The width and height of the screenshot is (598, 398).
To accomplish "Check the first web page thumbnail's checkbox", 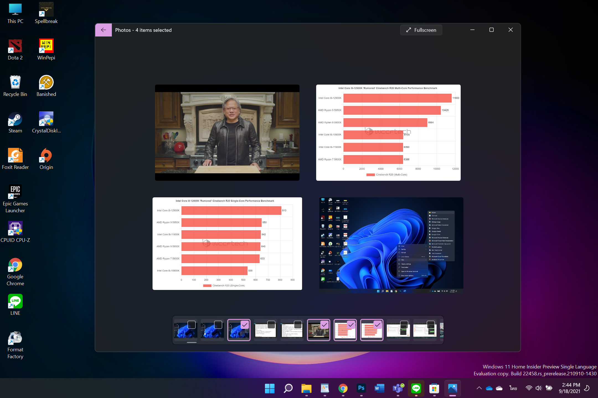I will click(404, 324).
